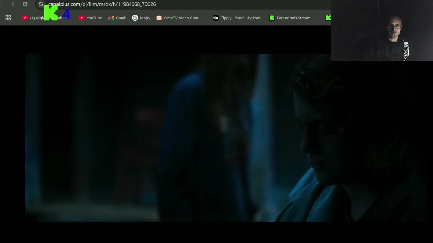The height and width of the screenshot is (243, 433).
Task: Open the OmeTV Video Chat bookmark
Action: click(181, 18)
